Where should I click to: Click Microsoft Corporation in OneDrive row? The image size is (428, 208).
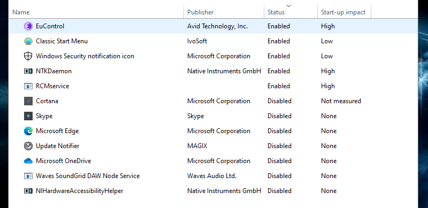pyautogui.click(x=219, y=161)
